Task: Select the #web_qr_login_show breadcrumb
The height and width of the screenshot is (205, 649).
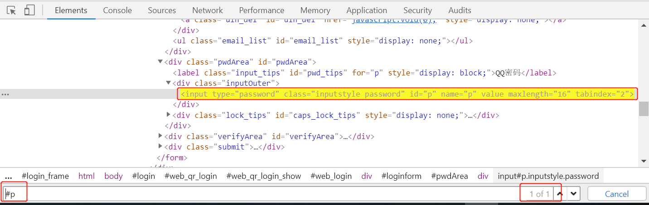Action: 264,176
